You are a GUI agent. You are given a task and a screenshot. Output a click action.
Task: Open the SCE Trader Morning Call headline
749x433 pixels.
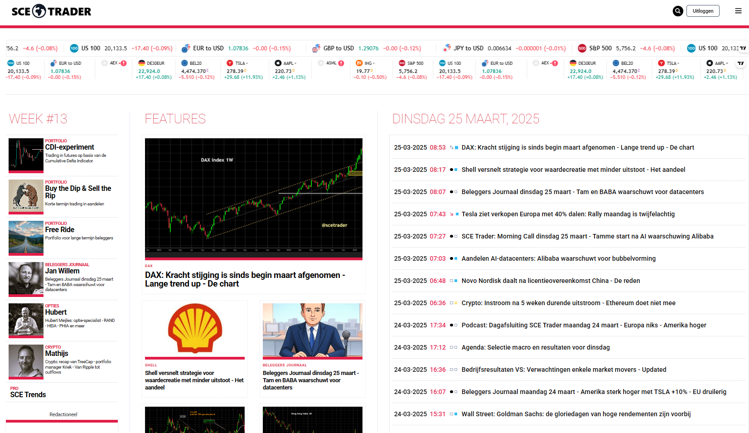[x=588, y=236]
